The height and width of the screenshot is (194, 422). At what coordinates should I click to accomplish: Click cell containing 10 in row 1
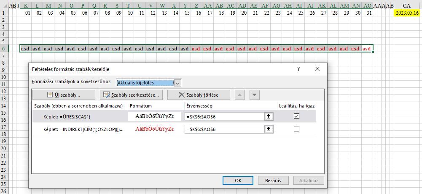point(128,13)
